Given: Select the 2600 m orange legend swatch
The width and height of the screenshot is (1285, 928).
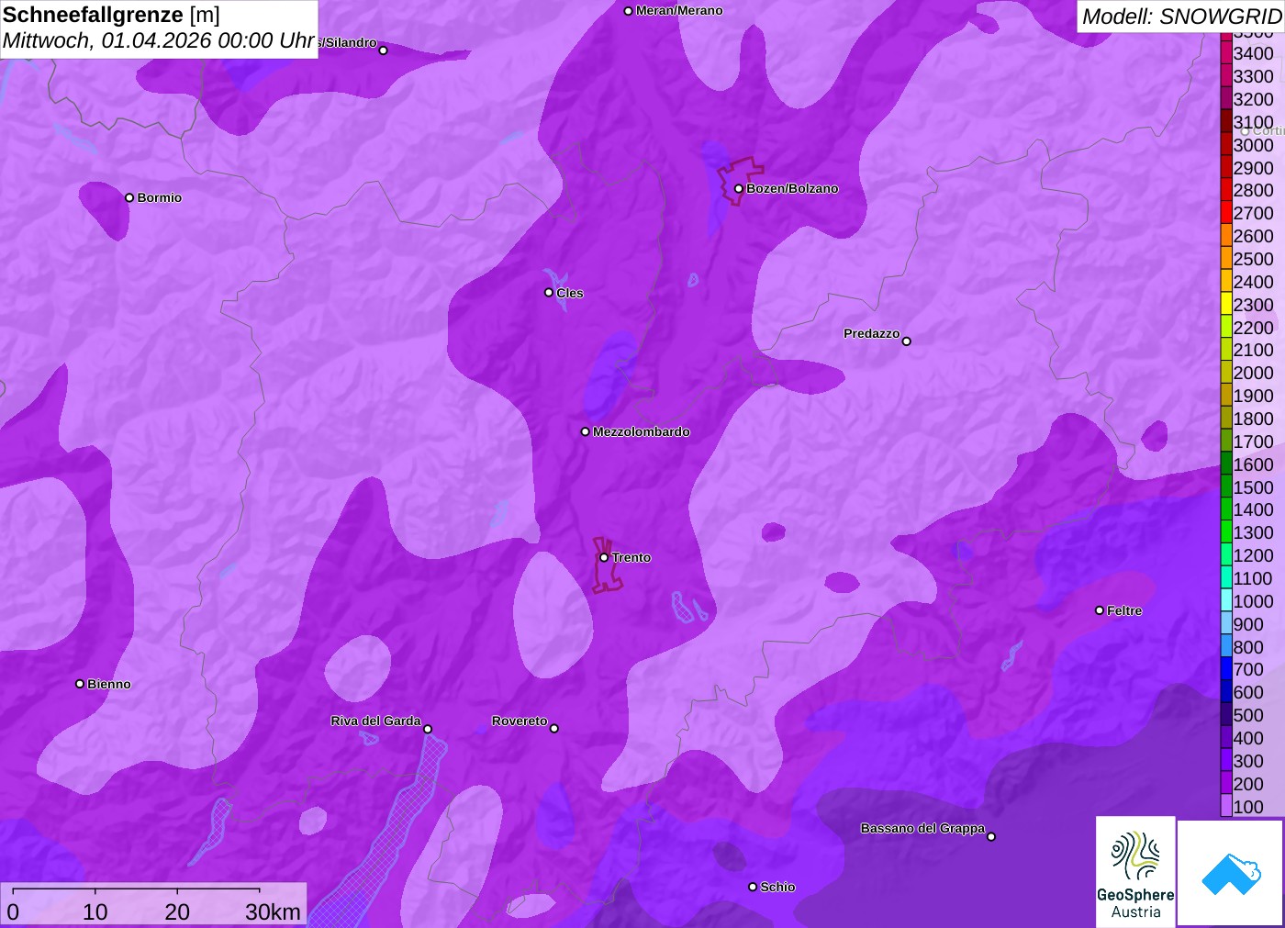Looking at the screenshot, I should click(x=1226, y=236).
